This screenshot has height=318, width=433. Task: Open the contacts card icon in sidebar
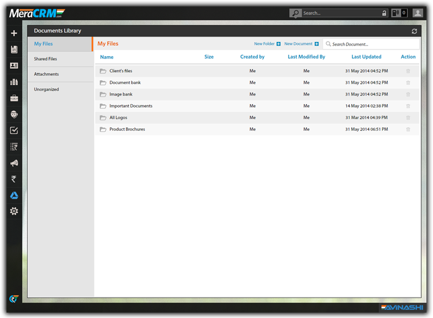coord(14,65)
